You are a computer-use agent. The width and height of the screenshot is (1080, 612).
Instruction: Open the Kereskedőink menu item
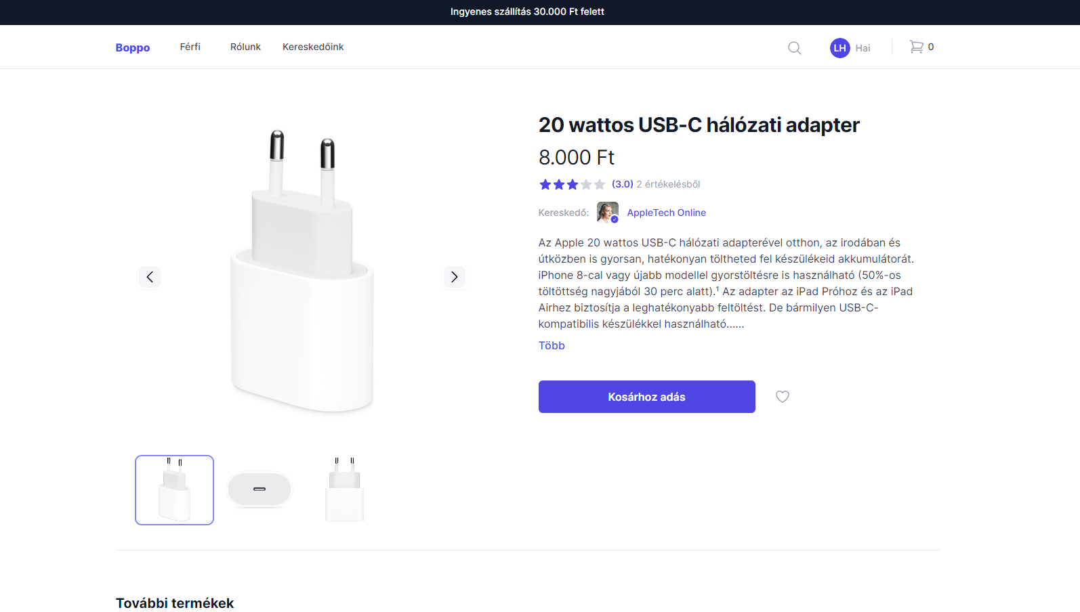313,47
